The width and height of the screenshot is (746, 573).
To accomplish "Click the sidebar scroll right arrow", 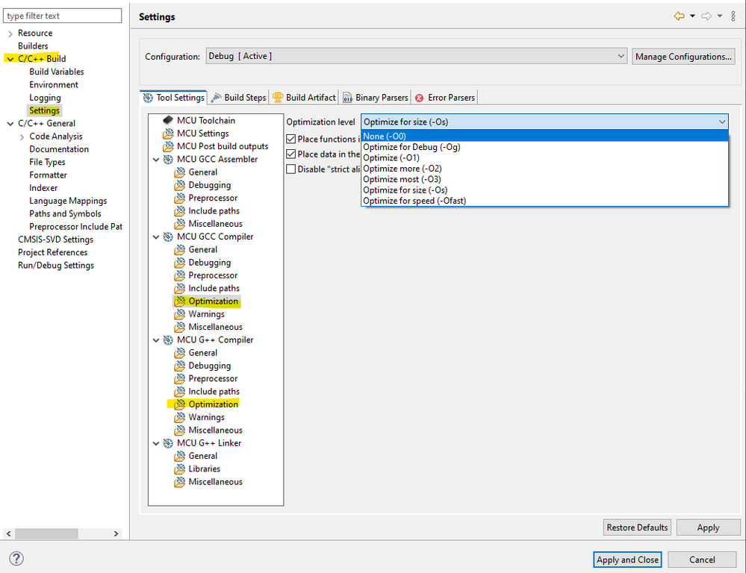I will click(116, 533).
